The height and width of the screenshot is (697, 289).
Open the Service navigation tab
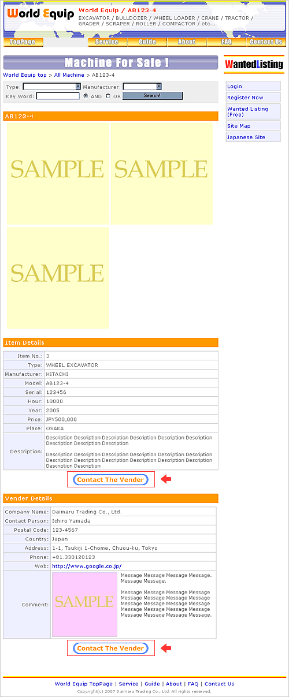[x=108, y=42]
